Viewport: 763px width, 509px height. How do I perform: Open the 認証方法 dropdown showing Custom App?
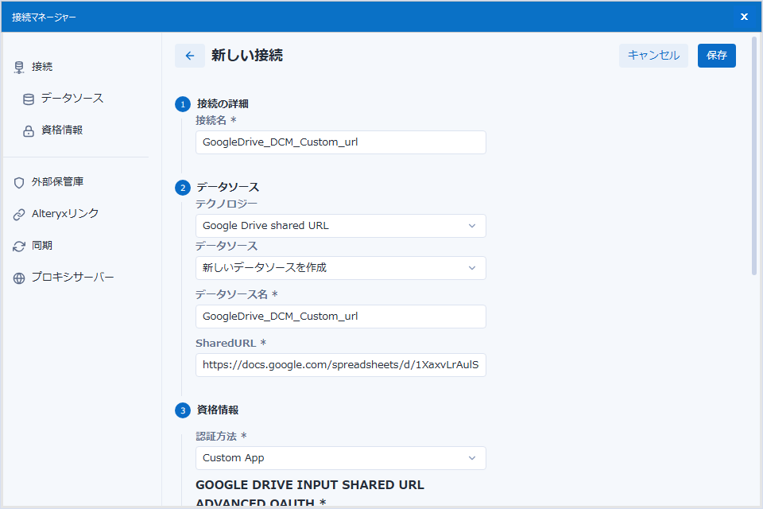point(340,458)
